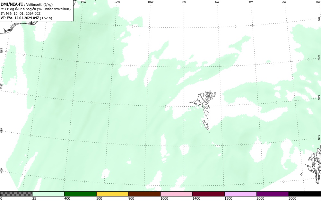Click the 18W label on left edge
321x201 pixels.
pos(2,86)
